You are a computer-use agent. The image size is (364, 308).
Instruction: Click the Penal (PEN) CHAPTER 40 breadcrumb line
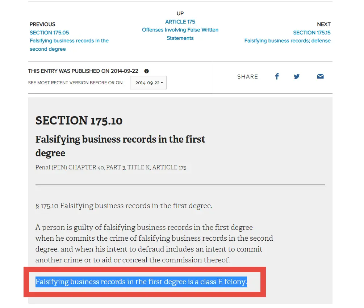coord(111,168)
